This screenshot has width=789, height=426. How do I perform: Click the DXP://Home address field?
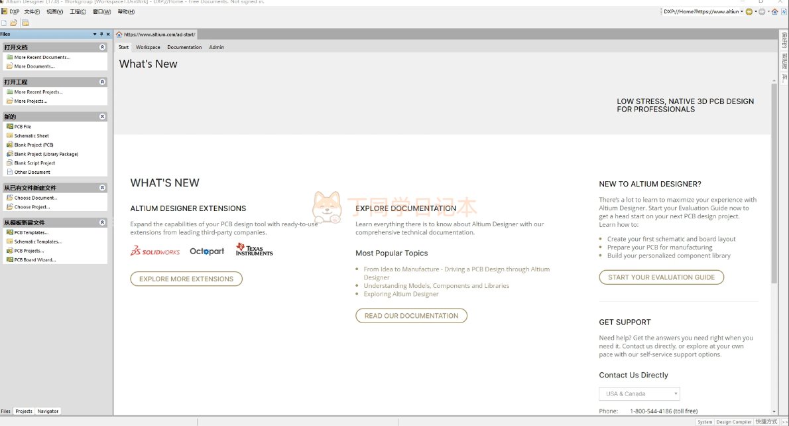pos(701,11)
